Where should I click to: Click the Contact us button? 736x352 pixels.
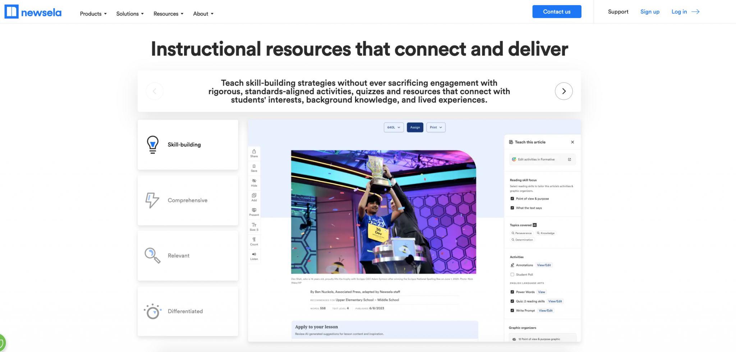tap(557, 12)
